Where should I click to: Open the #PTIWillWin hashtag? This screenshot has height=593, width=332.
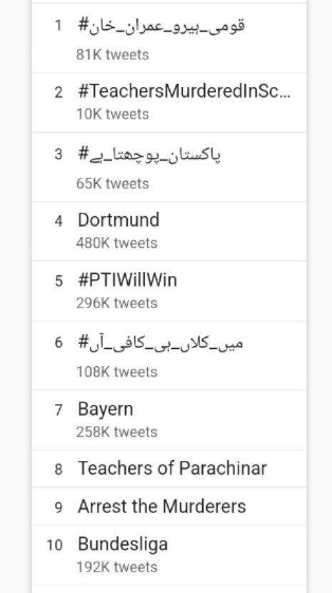[x=168, y=291]
